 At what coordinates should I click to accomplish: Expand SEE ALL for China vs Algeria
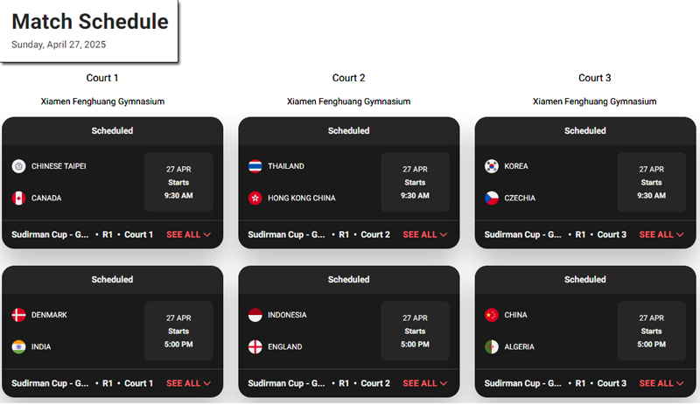tap(661, 383)
